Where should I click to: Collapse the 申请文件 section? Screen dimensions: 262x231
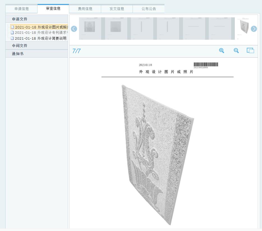[20, 19]
